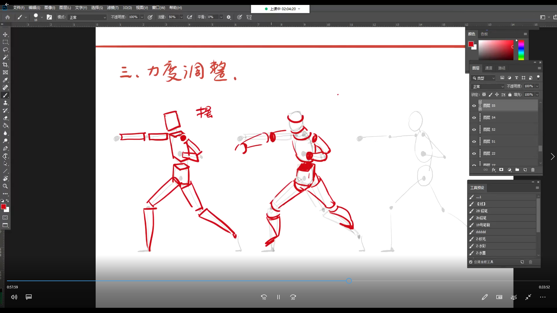The image size is (557, 313).
Task: Click the Home icon in options bar
Action: click(x=8, y=17)
